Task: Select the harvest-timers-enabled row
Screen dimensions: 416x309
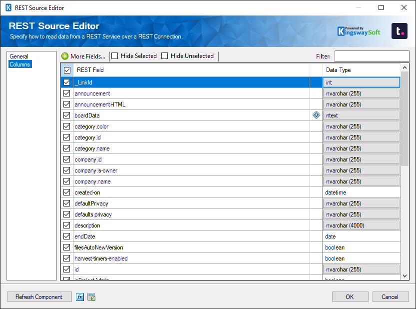Action: pos(191,258)
